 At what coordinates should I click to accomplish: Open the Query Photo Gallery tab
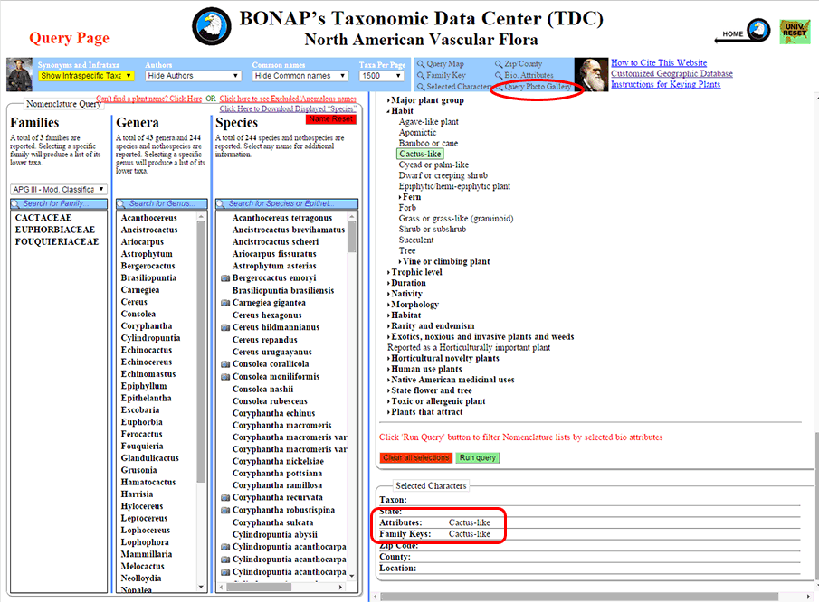tap(537, 88)
